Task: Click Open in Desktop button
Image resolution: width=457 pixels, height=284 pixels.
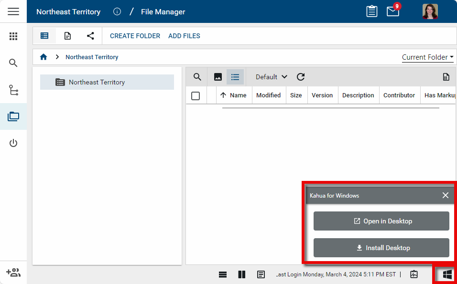Action: tap(381, 221)
